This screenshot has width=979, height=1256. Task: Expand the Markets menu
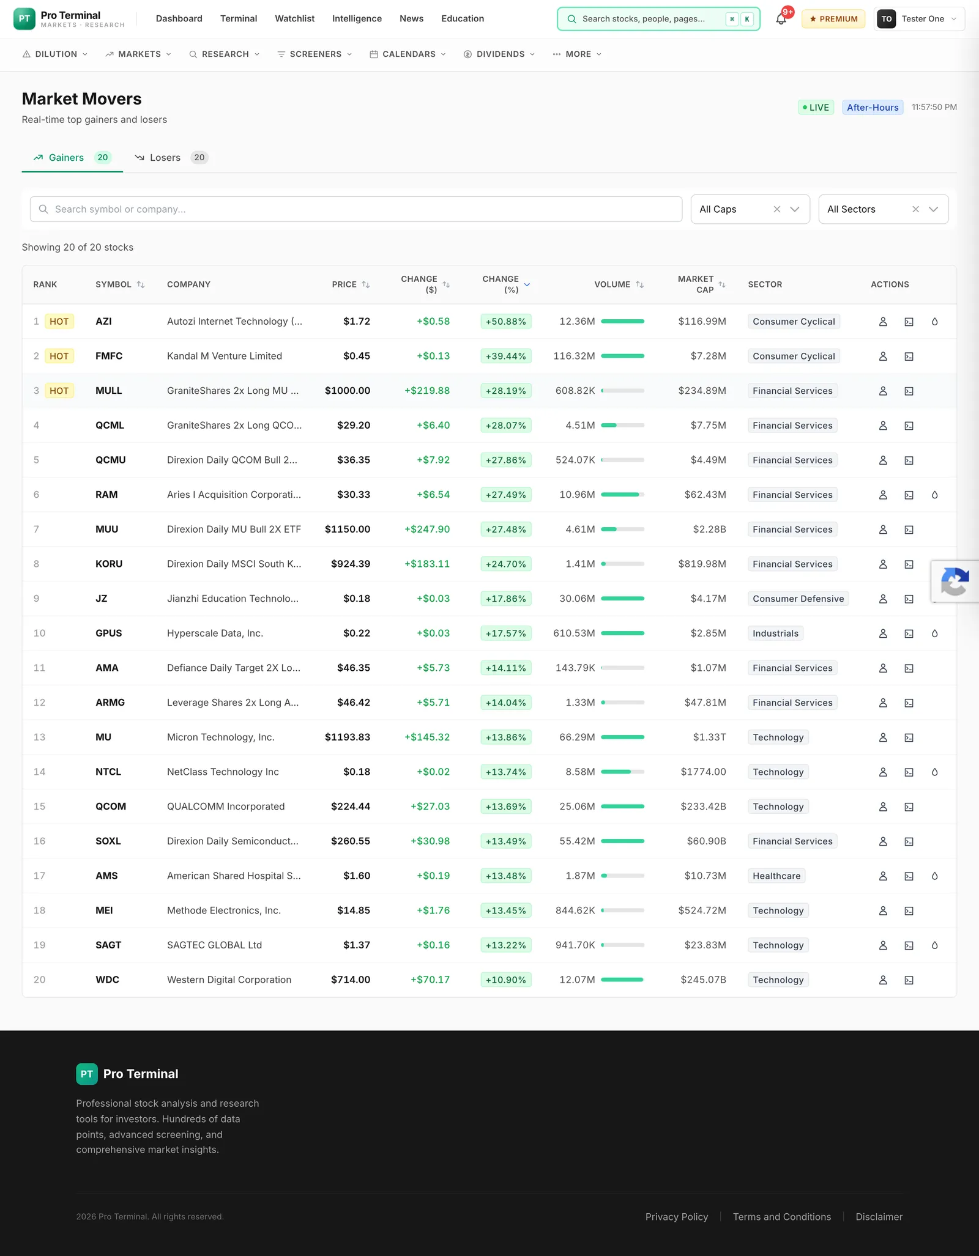[138, 54]
